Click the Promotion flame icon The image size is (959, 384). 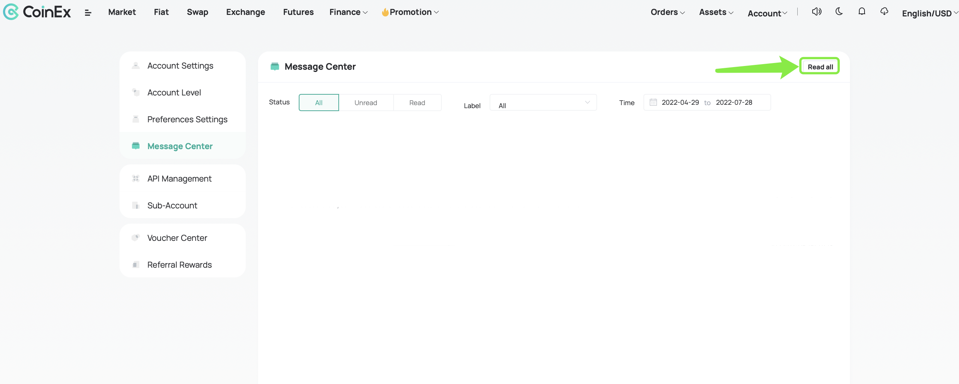385,12
